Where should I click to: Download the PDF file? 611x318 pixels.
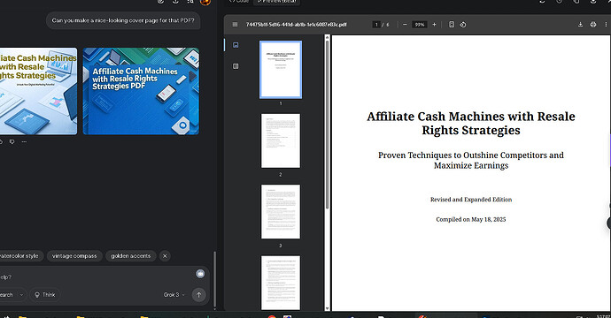coord(580,25)
